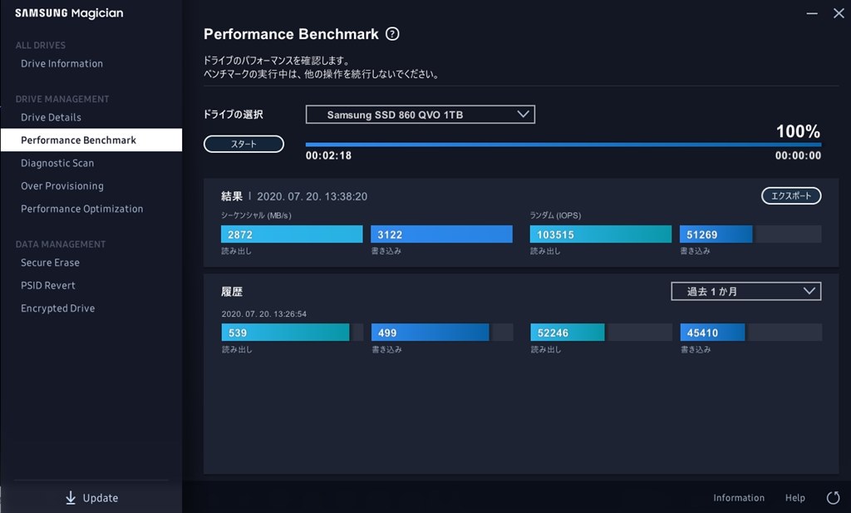
Task: Open the Help link
Action: (x=795, y=498)
